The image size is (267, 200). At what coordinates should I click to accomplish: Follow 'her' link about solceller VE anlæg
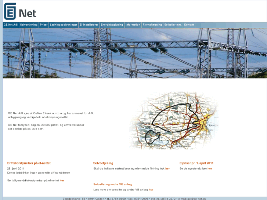151,190
